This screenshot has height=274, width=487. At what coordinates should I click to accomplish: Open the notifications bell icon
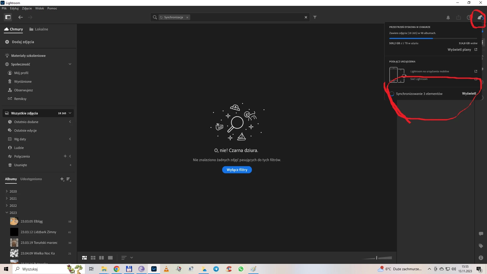click(448, 18)
